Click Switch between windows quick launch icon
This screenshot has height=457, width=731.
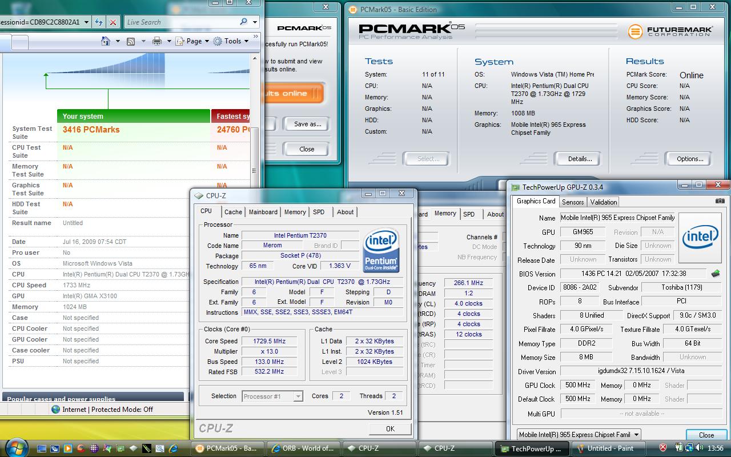coord(55,448)
